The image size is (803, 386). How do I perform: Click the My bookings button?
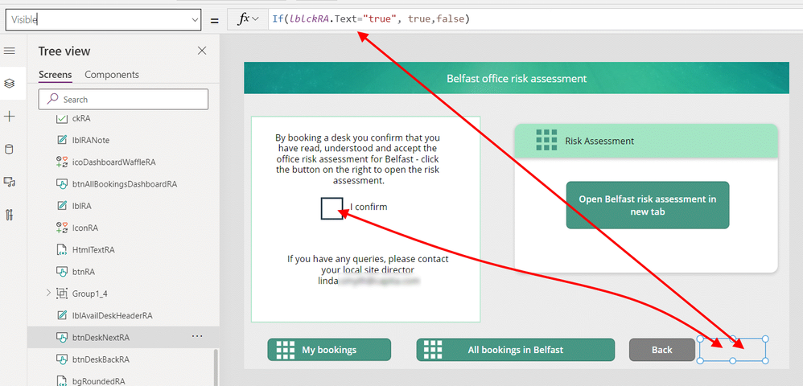pyautogui.click(x=329, y=350)
